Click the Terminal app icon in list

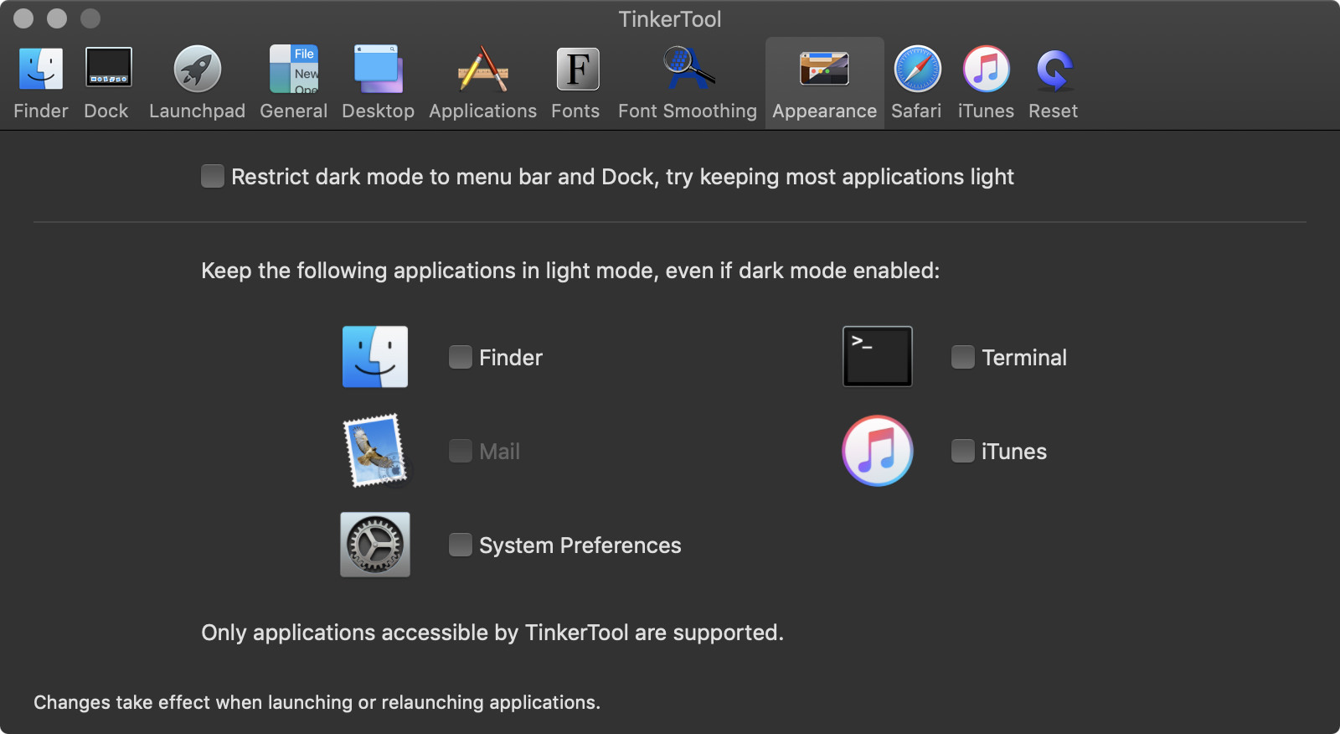coord(878,357)
